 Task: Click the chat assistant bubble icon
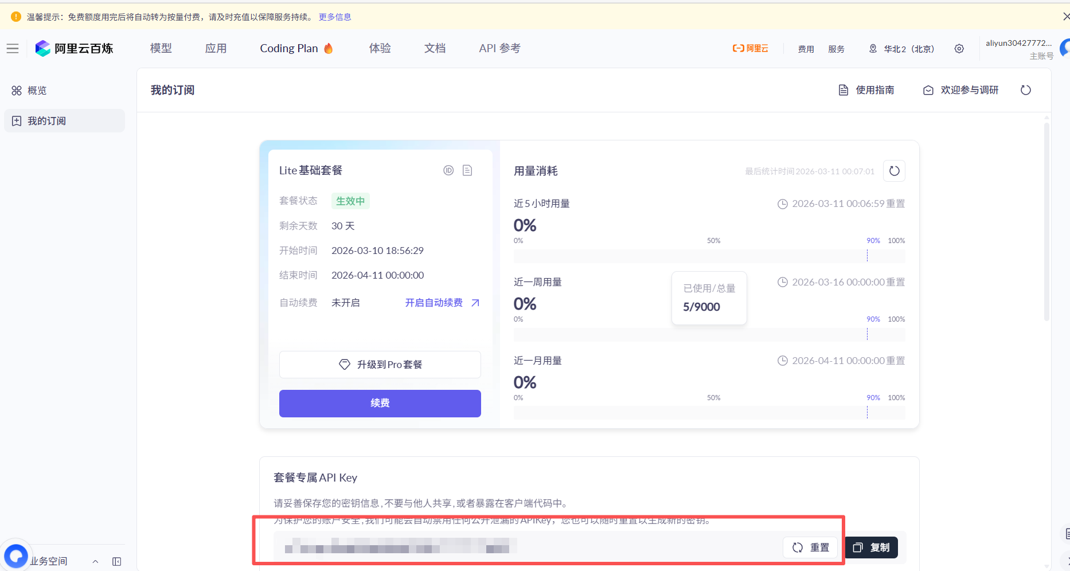tap(15, 556)
